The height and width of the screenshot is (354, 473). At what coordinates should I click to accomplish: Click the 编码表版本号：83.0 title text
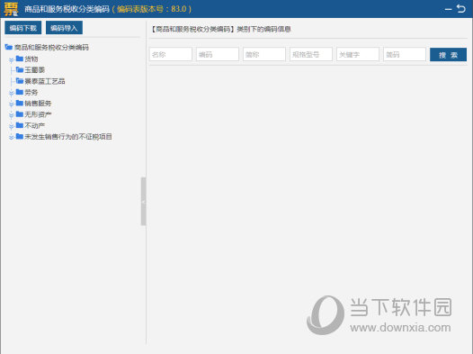tap(152, 9)
